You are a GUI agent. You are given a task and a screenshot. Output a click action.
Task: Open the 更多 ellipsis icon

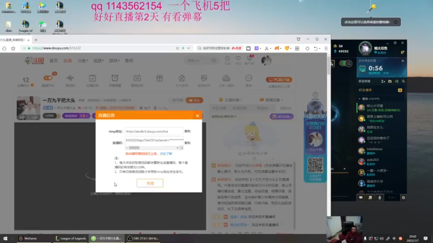click(248, 78)
